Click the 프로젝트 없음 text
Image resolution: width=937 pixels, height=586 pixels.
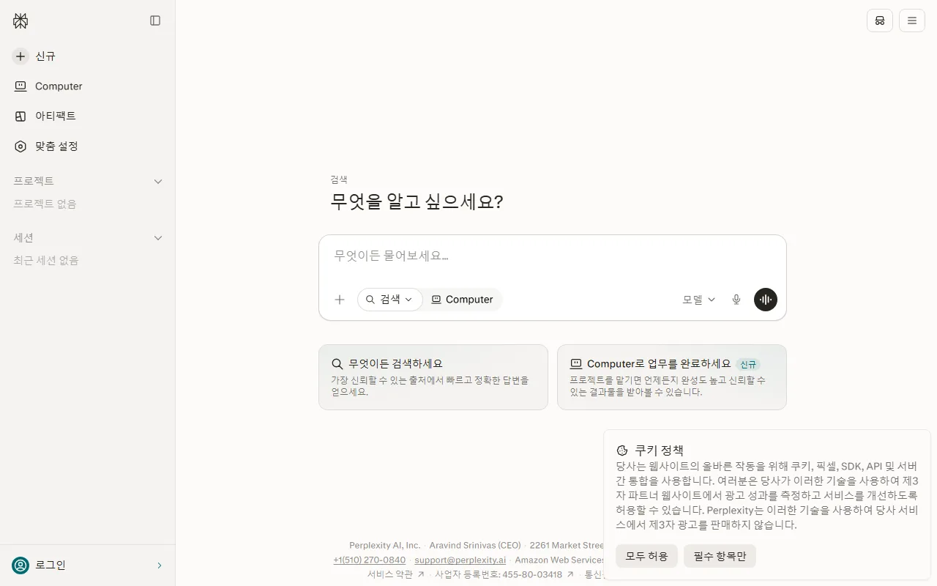click(x=45, y=204)
